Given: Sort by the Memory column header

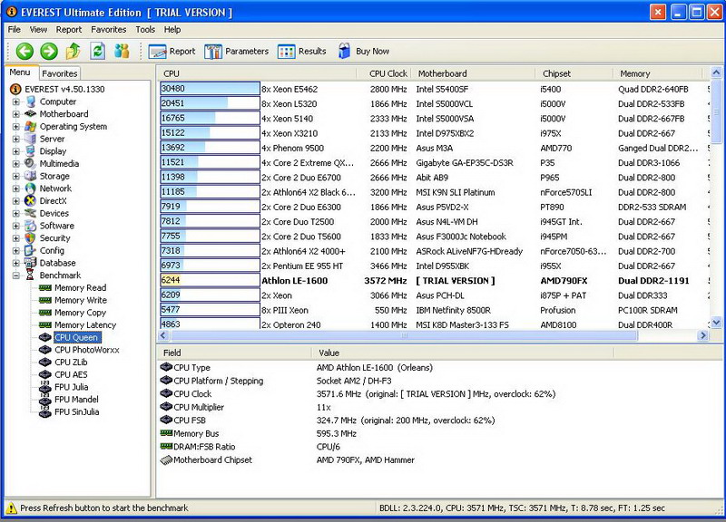Looking at the screenshot, I should [658, 73].
